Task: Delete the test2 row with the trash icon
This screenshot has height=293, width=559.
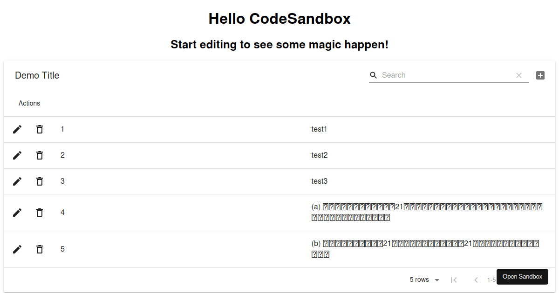Action: point(40,155)
